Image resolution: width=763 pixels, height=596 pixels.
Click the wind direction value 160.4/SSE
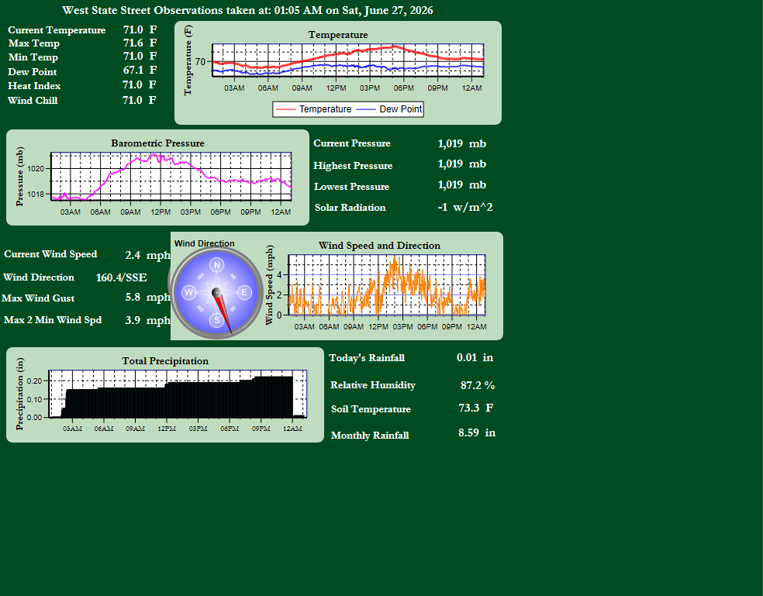(x=121, y=277)
